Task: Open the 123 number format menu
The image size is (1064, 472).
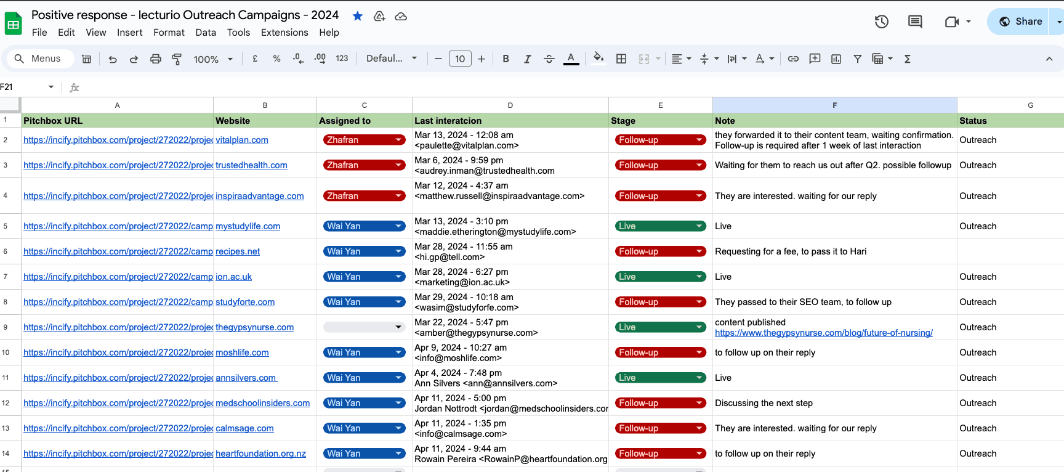Action: click(342, 59)
